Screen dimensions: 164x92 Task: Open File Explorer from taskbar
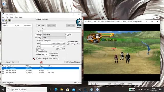[62, 90]
